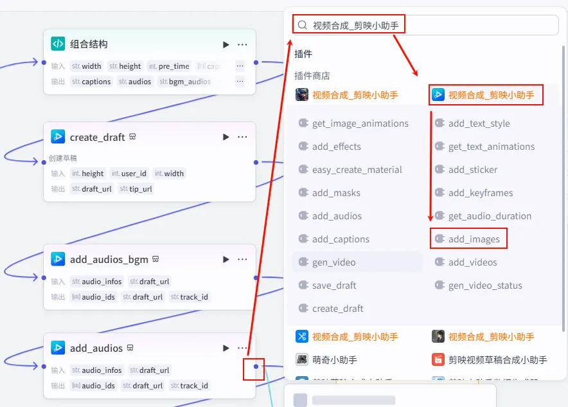Click the add_audios_bgm plugin icon
Viewport: 568px width, 407px height.
58,259
